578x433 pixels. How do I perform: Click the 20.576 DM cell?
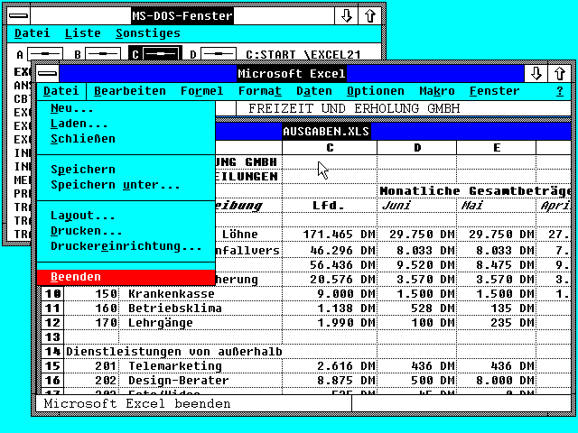tap(330, 279)
